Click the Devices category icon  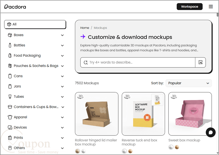click(10, 127)
